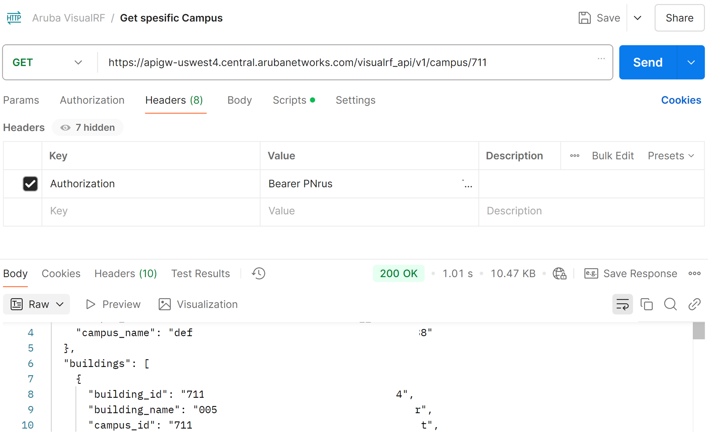The height and width of the screenshot is (433, 708).
Task: Open headers column options ellipsis
Action: point(574,156)
